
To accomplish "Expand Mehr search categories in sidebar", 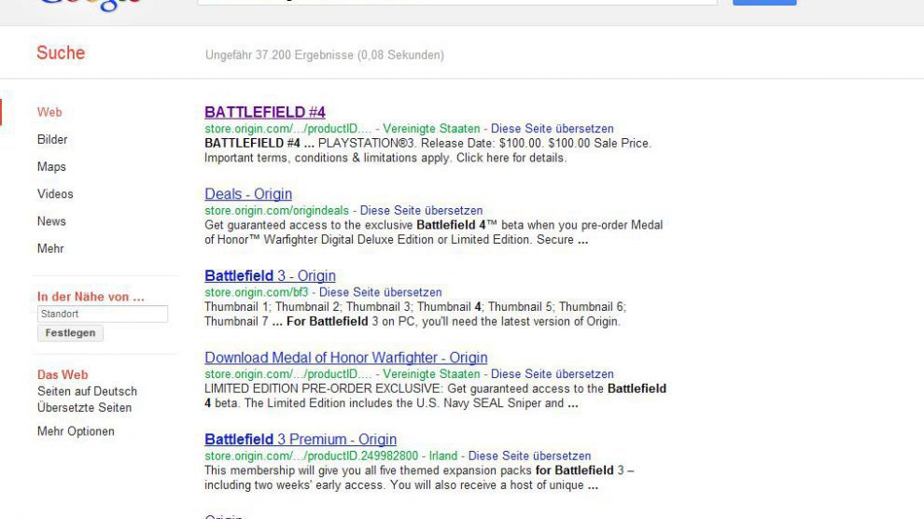I will 50,249.
